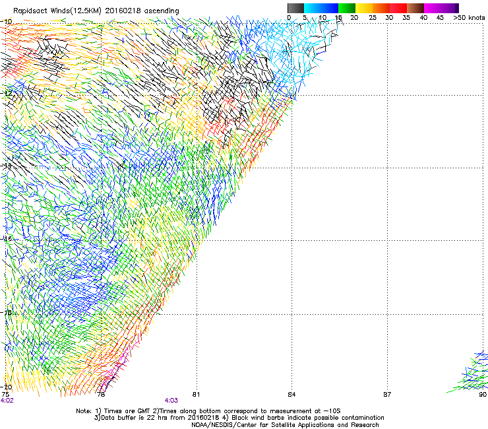Click the "30" legend scale number

pyautogui.click(x=389, y=18)
